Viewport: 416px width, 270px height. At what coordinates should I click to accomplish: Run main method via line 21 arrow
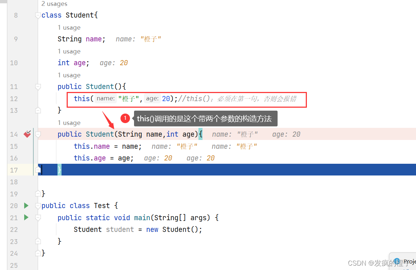click(x=26, y=218)
